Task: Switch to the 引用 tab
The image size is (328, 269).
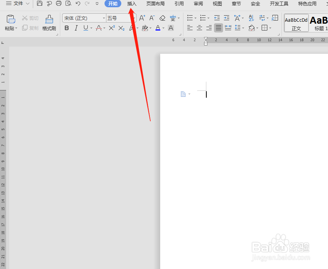Action: click(x=179, y=3)
